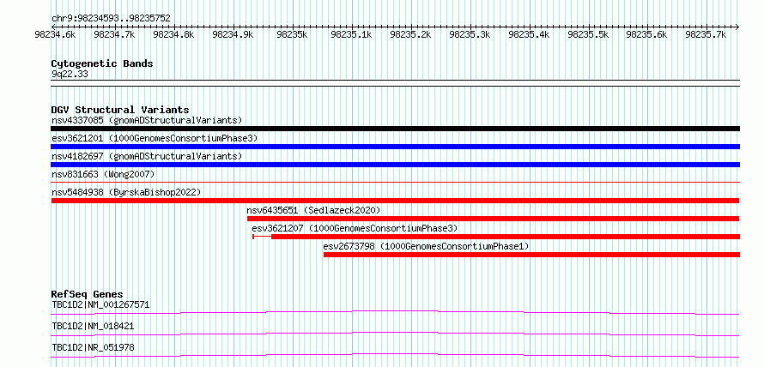This screenshot has height=367, width=764.
Task: Click the nsv4337085 black variant bar
Action: pyautogui.click(x=395, y=129)
